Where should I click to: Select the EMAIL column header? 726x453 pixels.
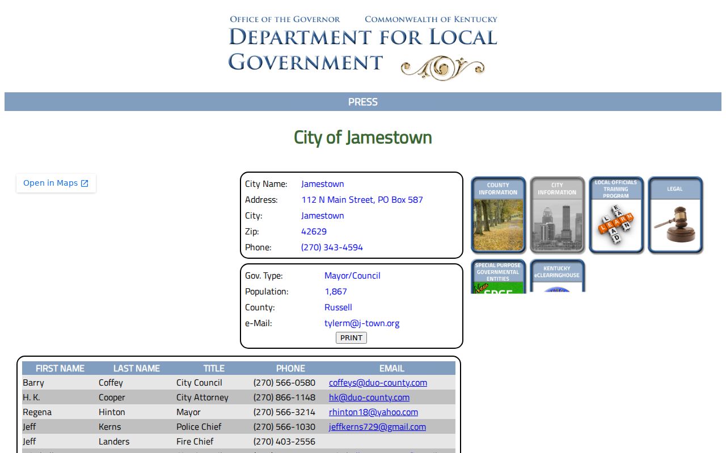point(392,368)
